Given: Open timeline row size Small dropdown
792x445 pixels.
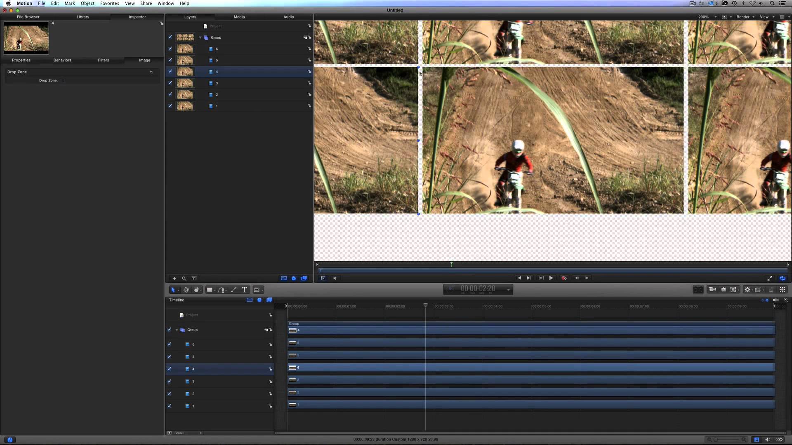Looking at the screenshot, I should 188,433.
